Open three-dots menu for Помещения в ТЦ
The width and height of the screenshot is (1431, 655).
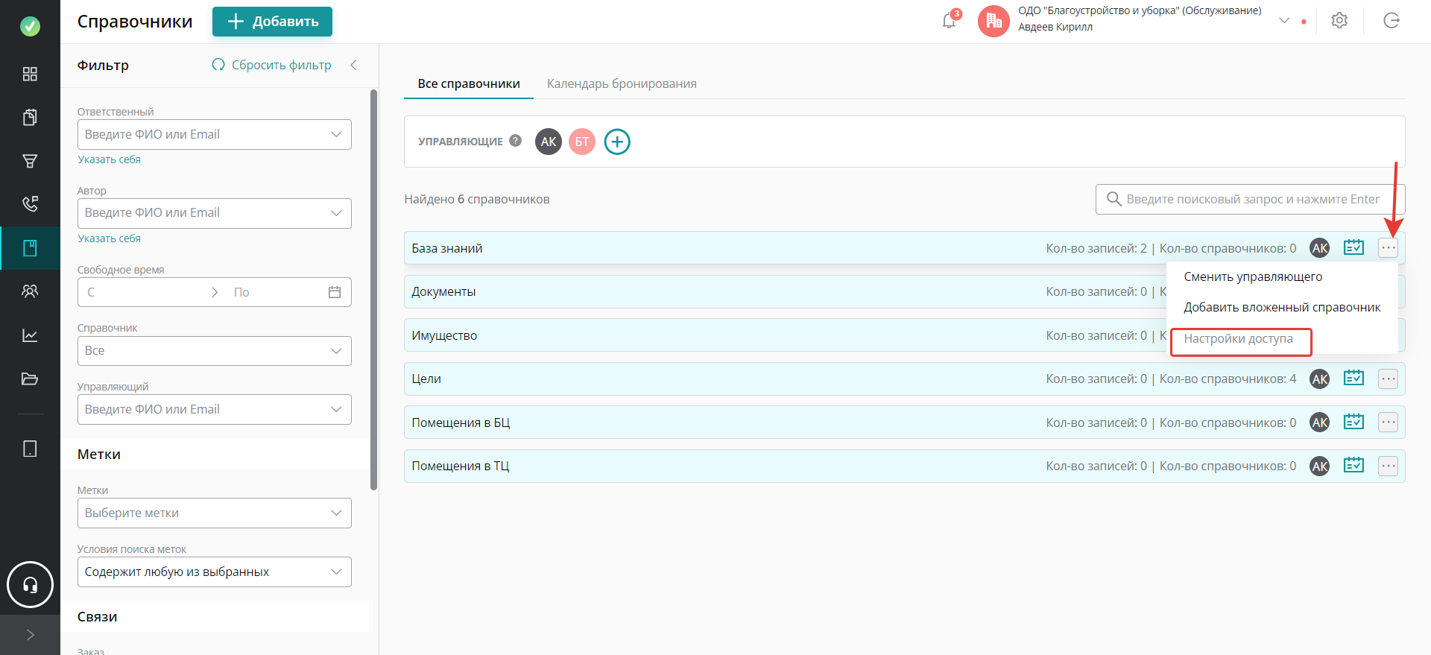[1388, 466]
